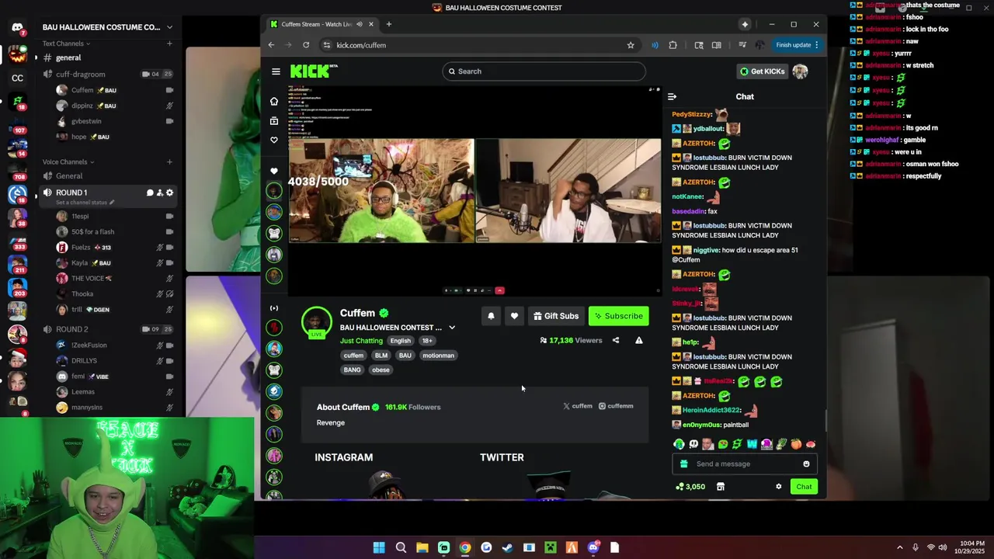Open ROUND 1 voice channel settings gear

(169, 193)
